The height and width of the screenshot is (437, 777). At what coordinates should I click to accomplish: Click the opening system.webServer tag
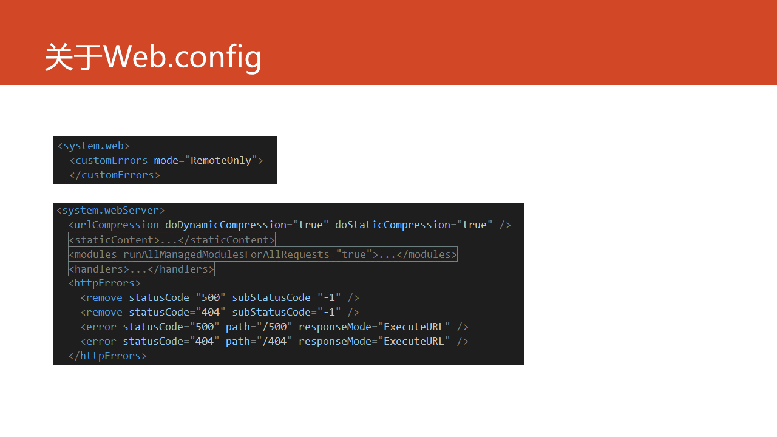click(110, 210)
